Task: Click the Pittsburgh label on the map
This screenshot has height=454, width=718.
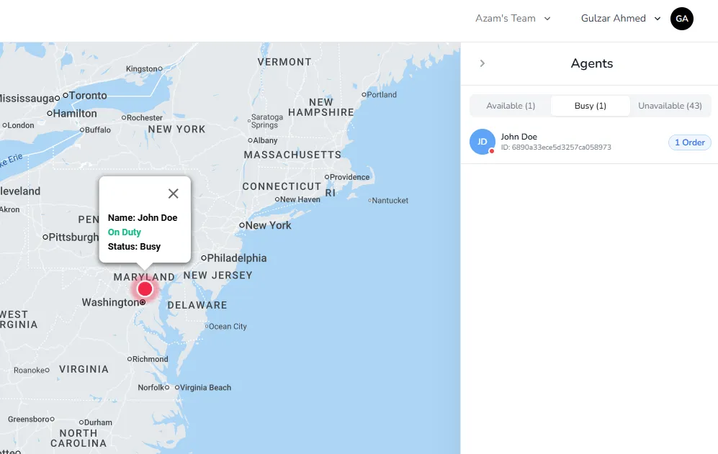Action: click(73, 237)
